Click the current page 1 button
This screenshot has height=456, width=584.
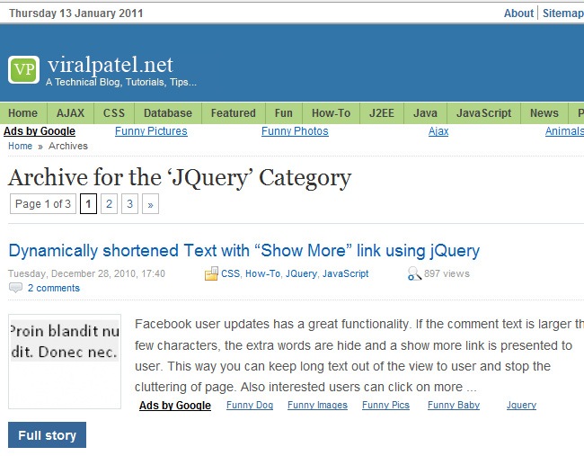tap(88, 203)
